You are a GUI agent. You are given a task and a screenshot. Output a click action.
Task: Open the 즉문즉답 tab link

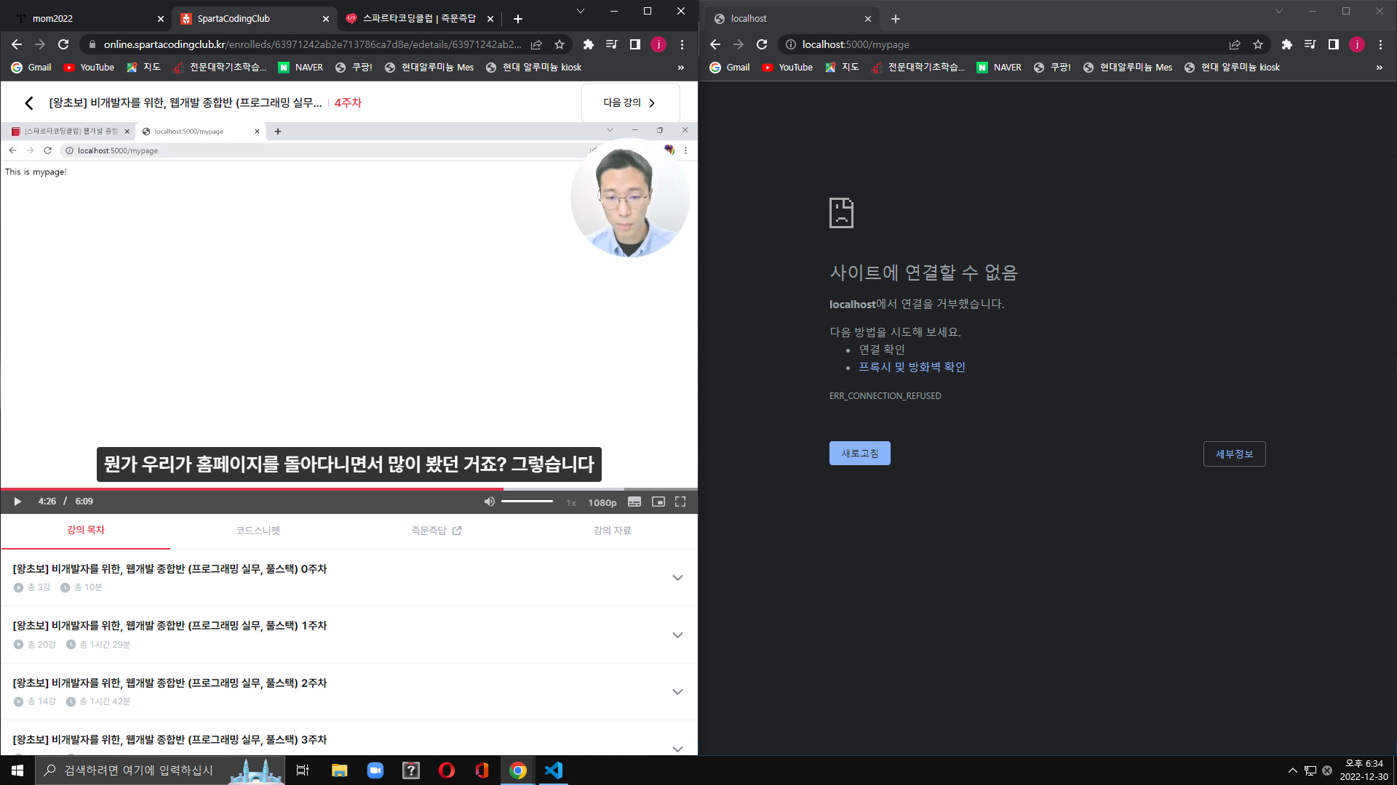click(436, 531)
